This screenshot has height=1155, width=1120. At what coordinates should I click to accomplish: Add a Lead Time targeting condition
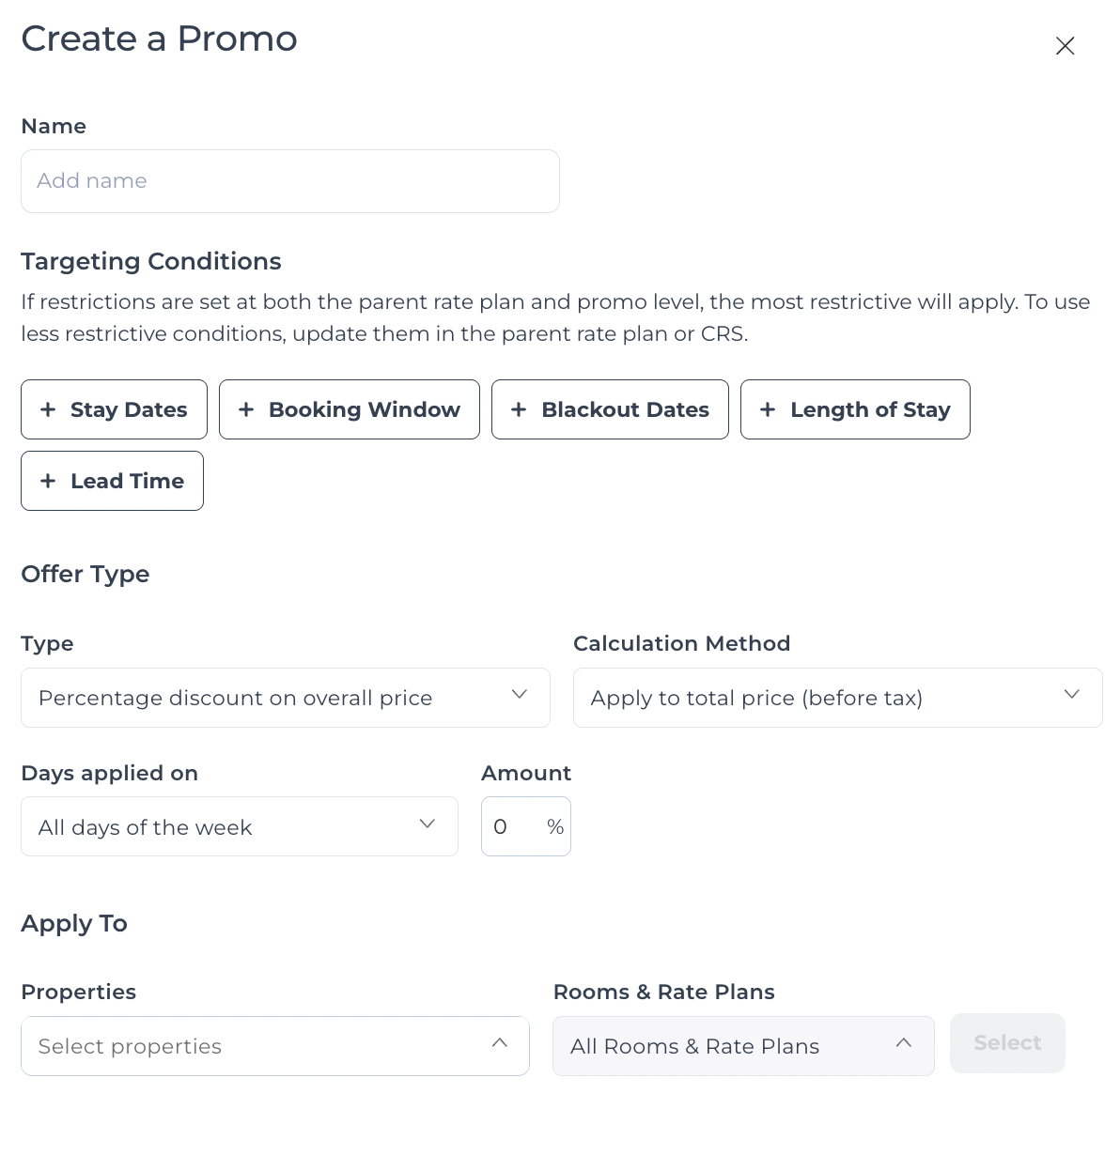[112, 481]
